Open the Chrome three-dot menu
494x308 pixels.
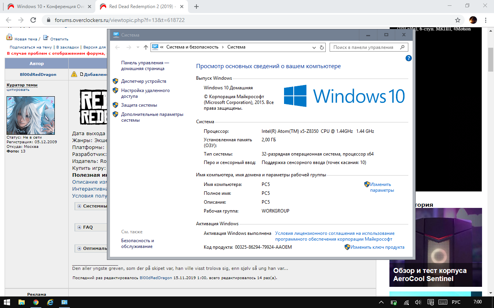pyautogui.click(x=486, y=20)
